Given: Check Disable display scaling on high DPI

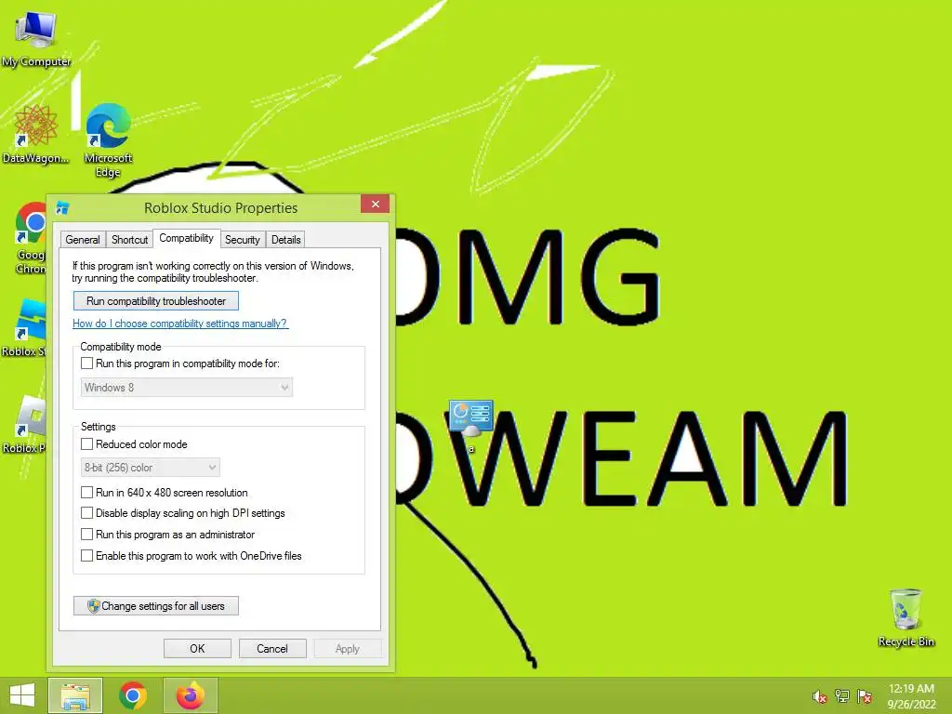Looking at the screenshot, I should point(86,513).
